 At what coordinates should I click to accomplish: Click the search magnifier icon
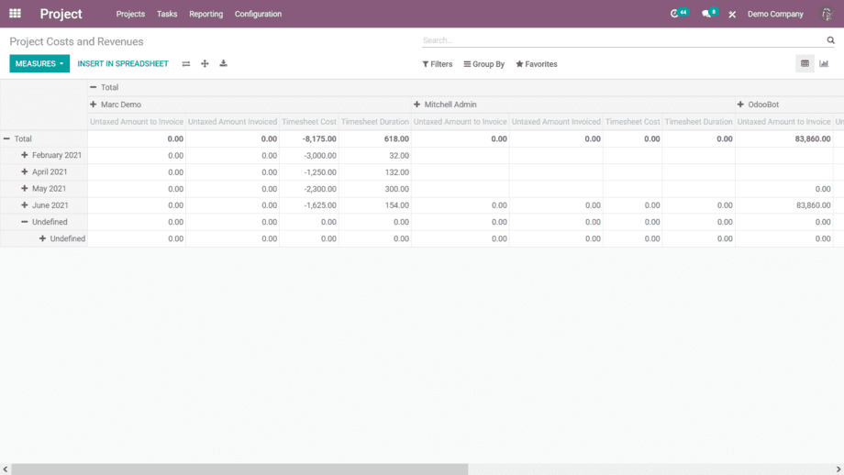pos(831,40)
